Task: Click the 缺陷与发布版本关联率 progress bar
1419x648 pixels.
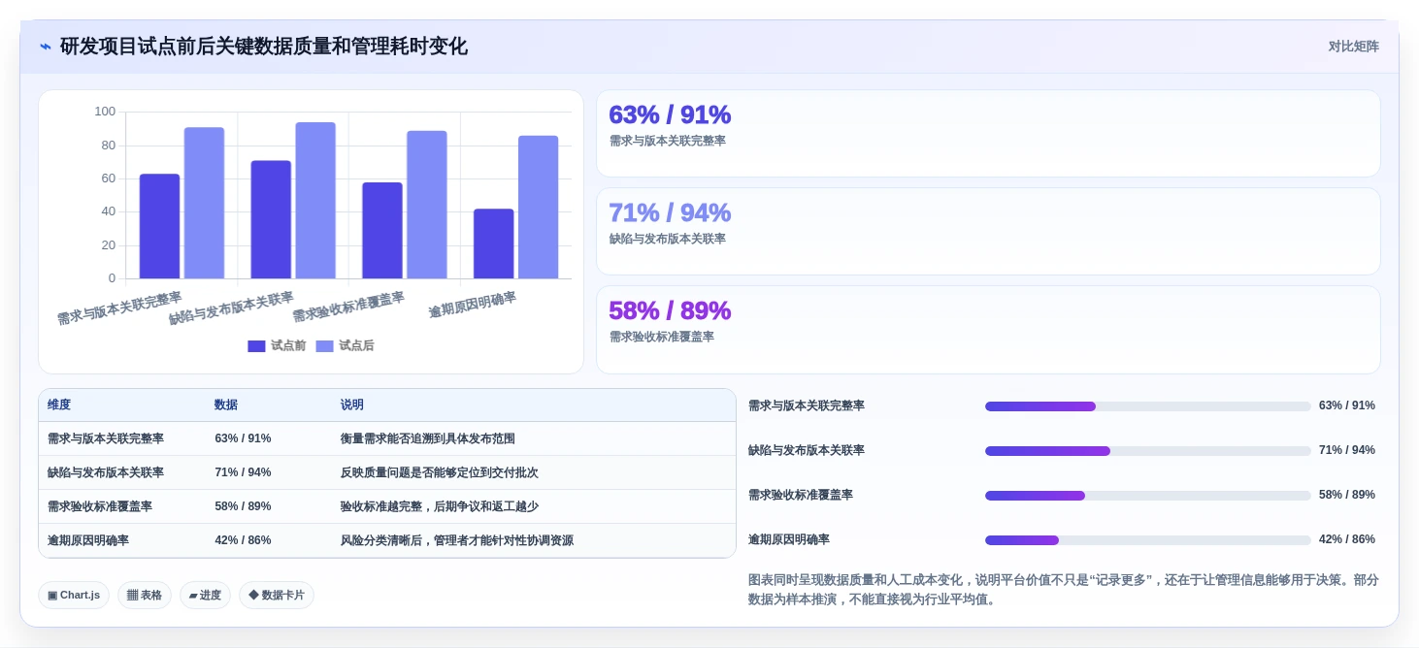Action: pos(1148,451)
